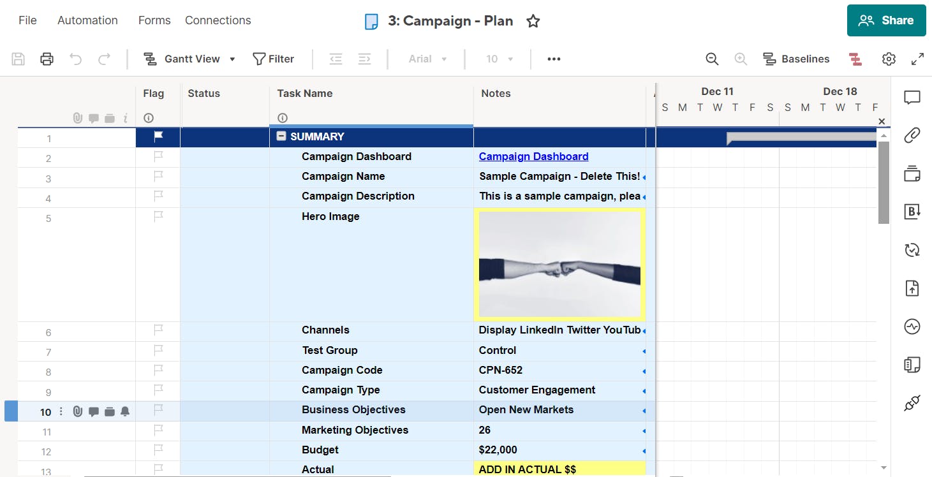Screen dimensions: 932x477
Task: Click the Share button
Action: click(x=886, y=20)
